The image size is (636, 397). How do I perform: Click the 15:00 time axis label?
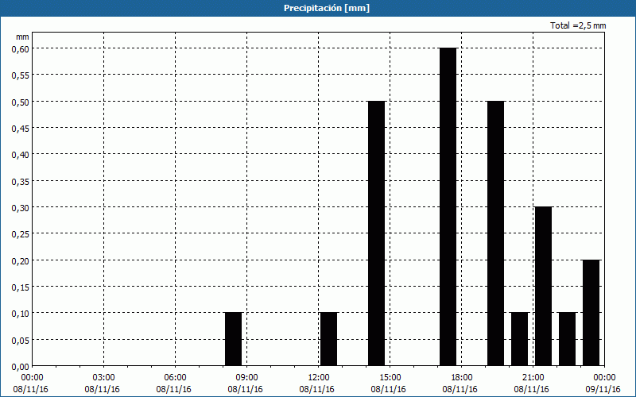(390, 378)
